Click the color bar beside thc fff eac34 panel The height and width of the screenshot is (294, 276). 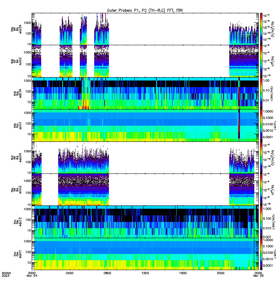pos(261,158)
